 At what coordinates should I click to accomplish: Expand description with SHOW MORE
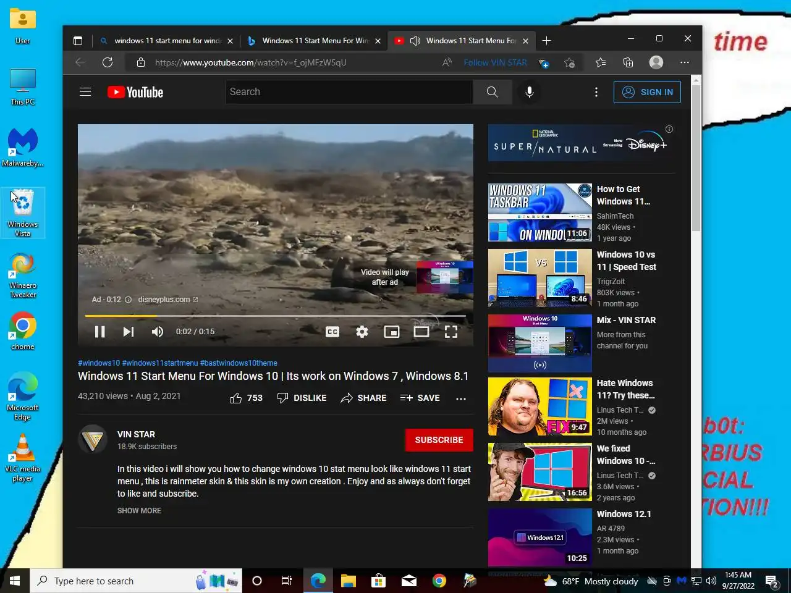click(x=139, y=511)
